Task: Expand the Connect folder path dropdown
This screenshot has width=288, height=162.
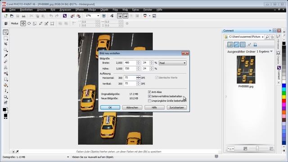Action: point(263,37)
